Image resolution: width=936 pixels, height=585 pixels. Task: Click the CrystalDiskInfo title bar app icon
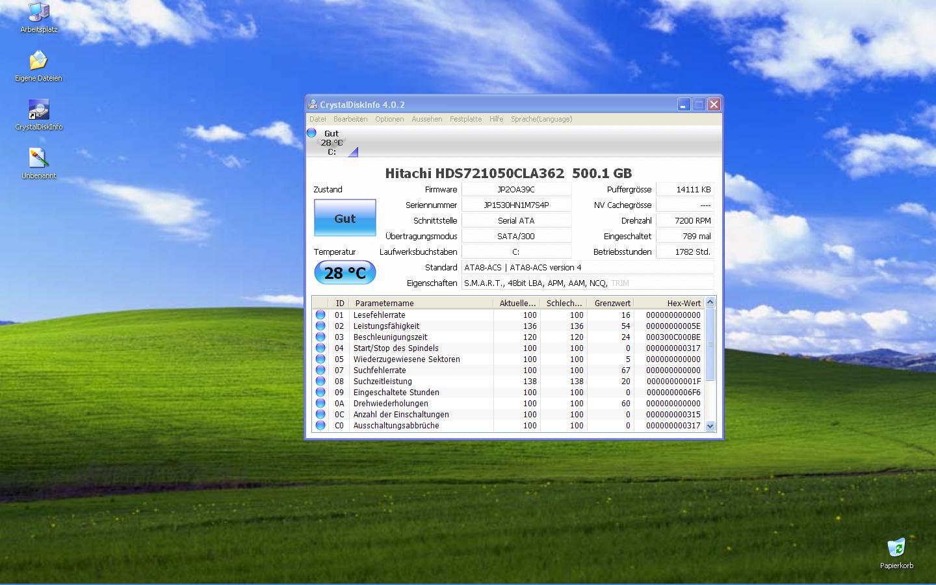(x=313, y=105)
